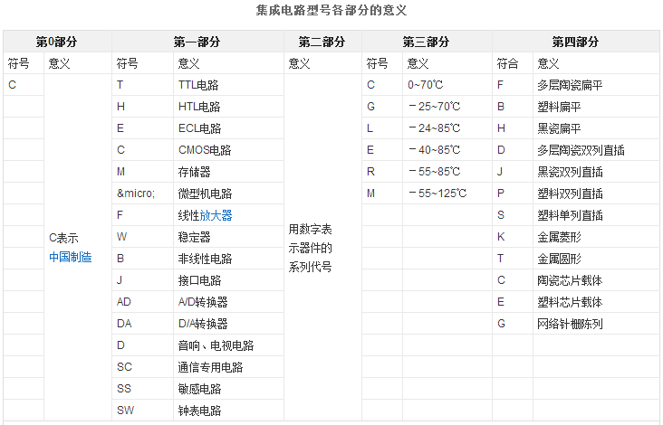Select the 第四部分 header cell
Image resolution: width=663 pixels, height=425 pixels.
click(576, 42)
